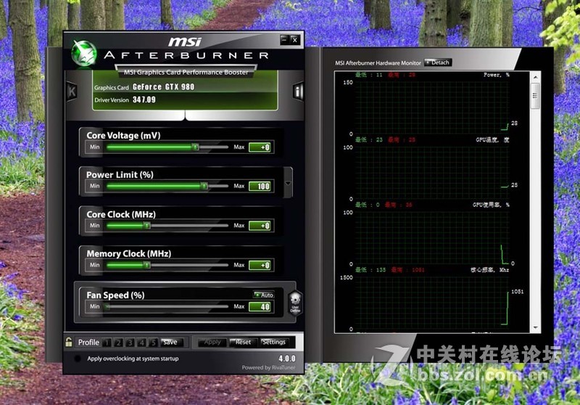Open the information i icon

pyautogui.click(x=298, y=91)
